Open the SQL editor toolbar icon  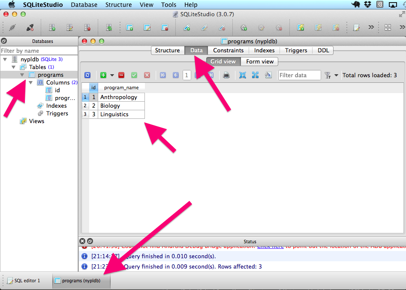[x=356, y=27]
